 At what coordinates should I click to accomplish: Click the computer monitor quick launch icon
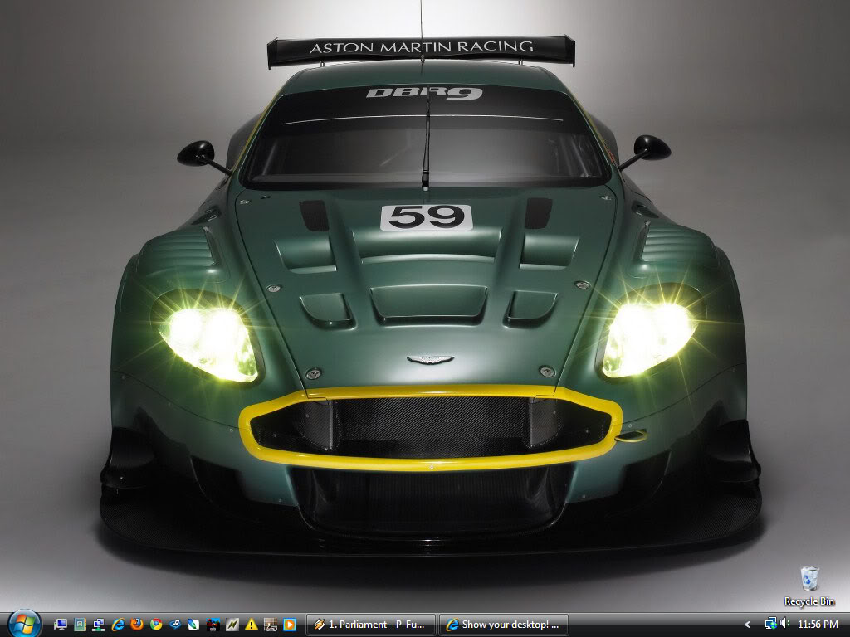tap(61, 625)
